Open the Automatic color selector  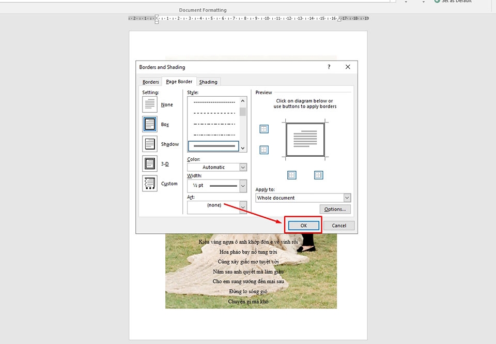tap(243, 167)
